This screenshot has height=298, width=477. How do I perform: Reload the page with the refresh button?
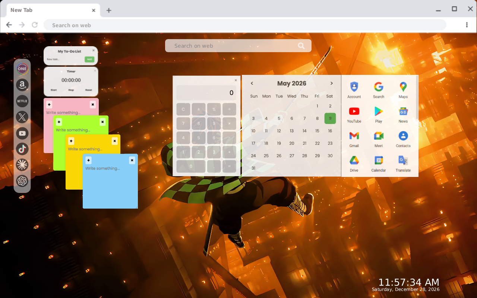click(x=35, y=25)
